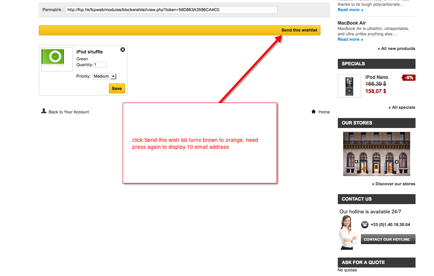Open the iPod shuffle title link
This screenshot has height=276, width=434.
pos(89,52)
